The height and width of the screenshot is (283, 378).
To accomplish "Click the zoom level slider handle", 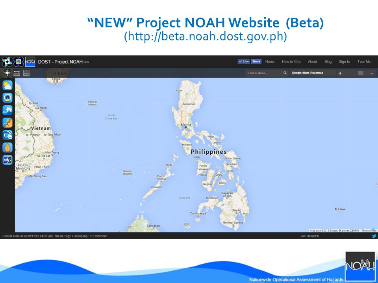I will click(361, 73).
